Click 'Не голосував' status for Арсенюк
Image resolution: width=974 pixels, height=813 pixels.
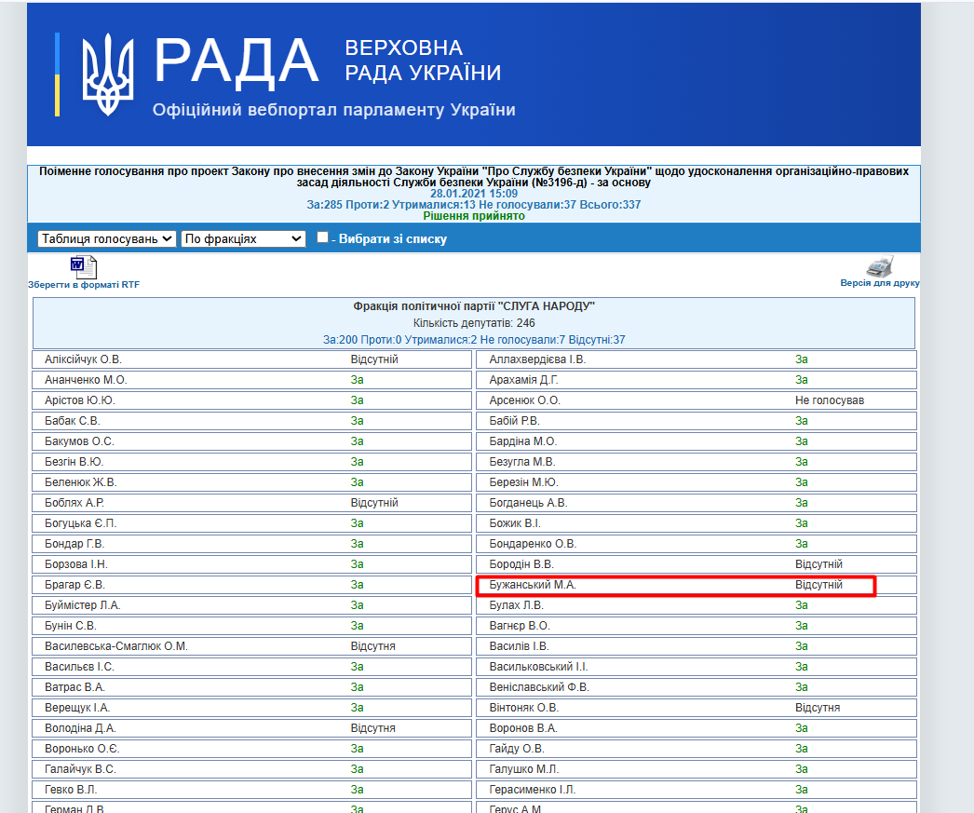click(830, 400)
